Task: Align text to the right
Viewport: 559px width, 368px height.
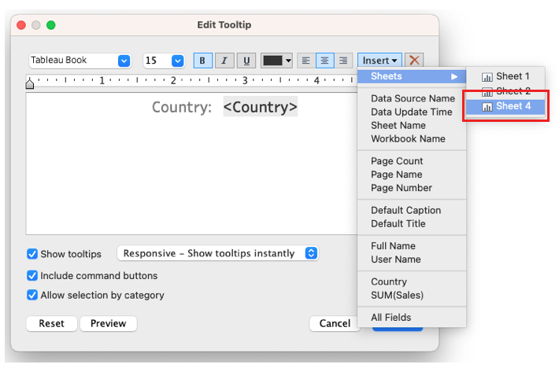Action: coord(343,61)
